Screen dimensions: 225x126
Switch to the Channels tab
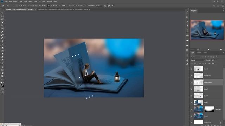pyautogui.click(x=199, y=53)
